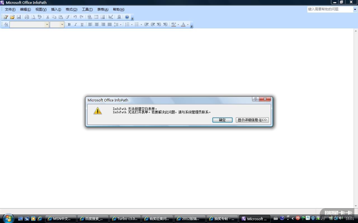Click the 确定 button in dialog
This screenshot has height=223, width=358.
click(x=222, y=120)
